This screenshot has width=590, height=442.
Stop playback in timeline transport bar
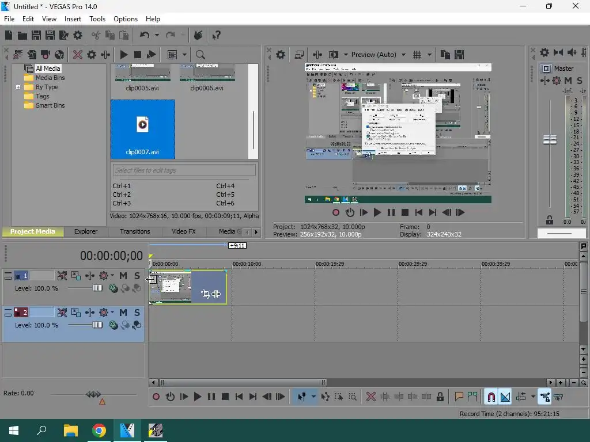pyautogui.click(x=225, y=397)
